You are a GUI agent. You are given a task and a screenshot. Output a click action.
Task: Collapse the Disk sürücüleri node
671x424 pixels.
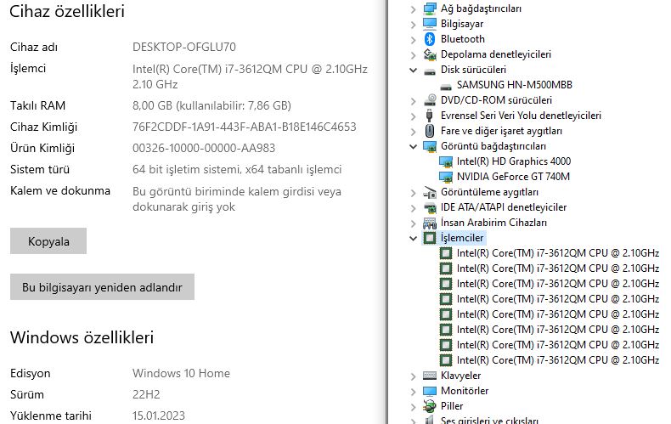click(x=413, y=70)
